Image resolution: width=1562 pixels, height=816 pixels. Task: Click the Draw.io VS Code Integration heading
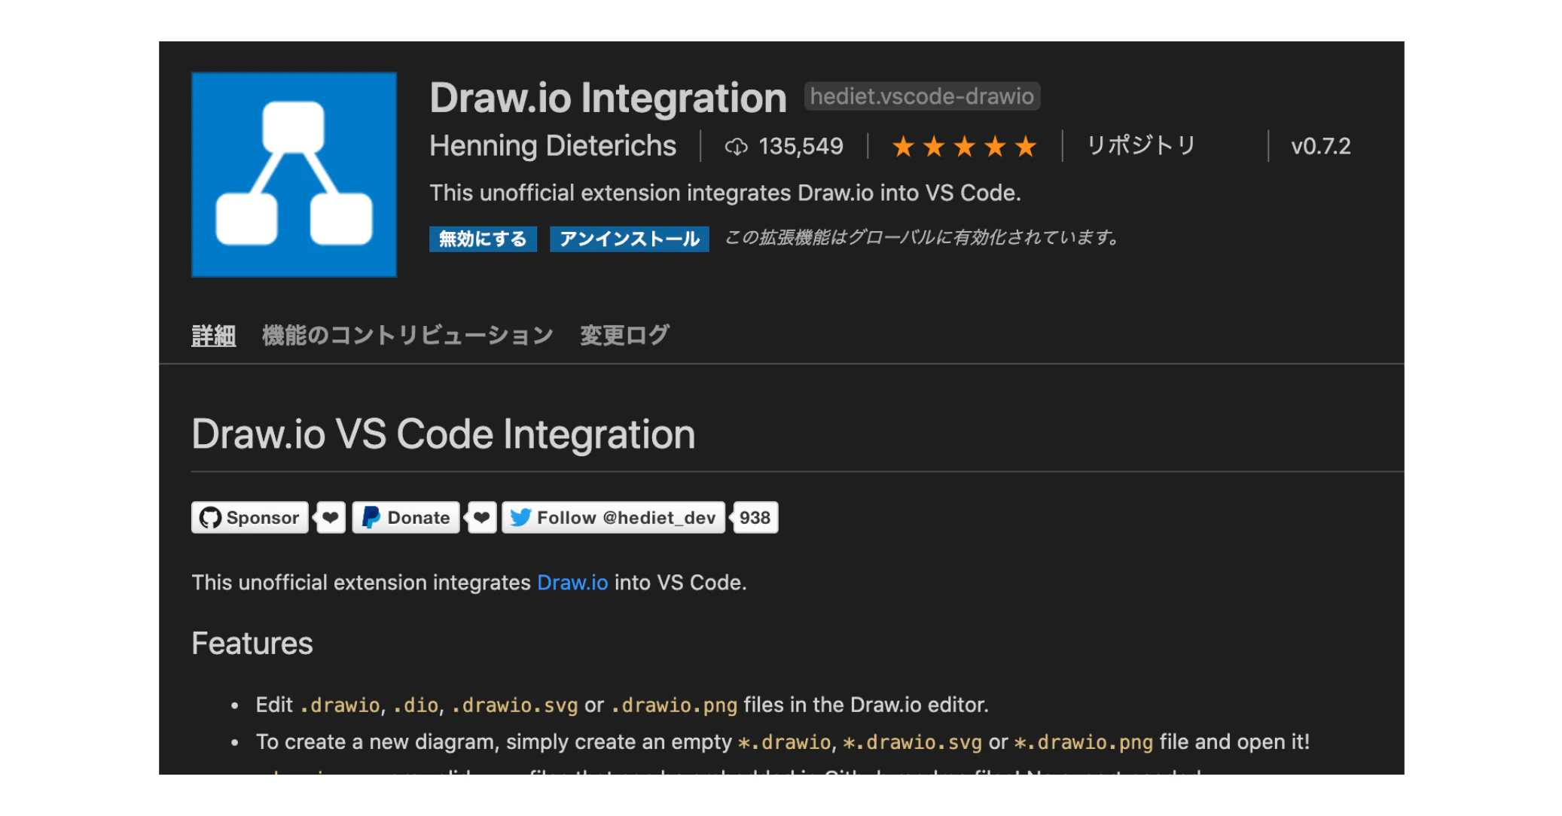[443, 434]
